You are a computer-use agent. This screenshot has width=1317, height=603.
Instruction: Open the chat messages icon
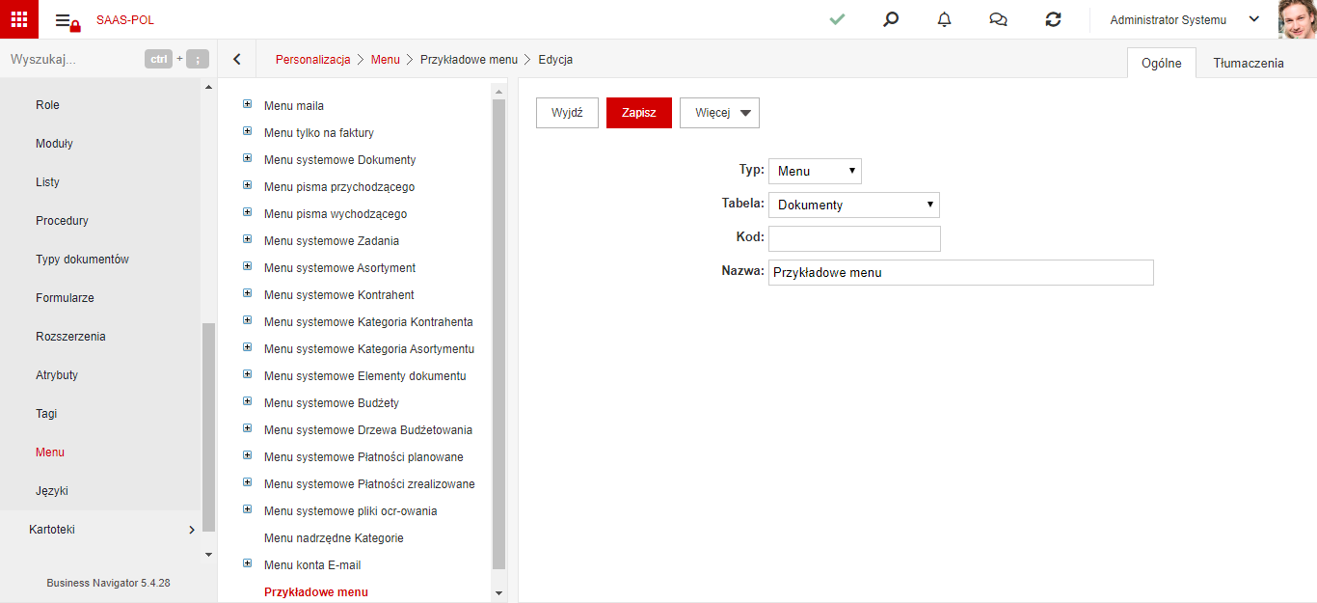999,19
